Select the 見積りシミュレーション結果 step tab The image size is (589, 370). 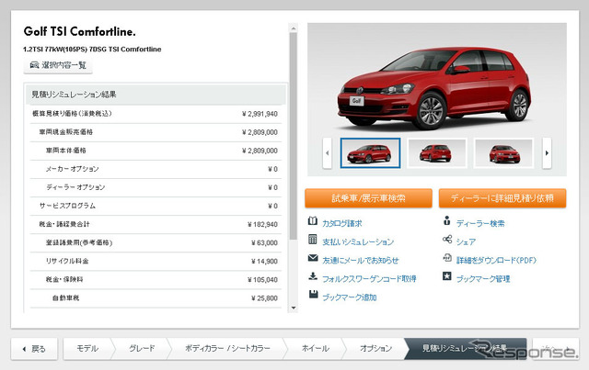pos(465,349)
